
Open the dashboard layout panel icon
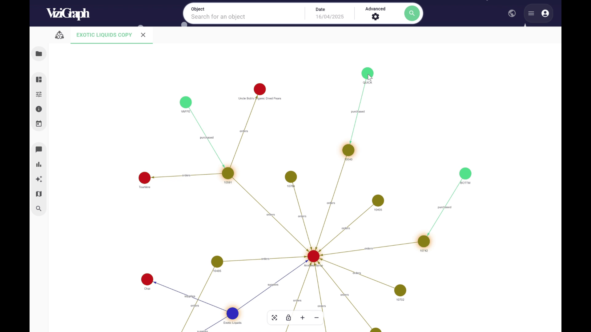[39, 80]
